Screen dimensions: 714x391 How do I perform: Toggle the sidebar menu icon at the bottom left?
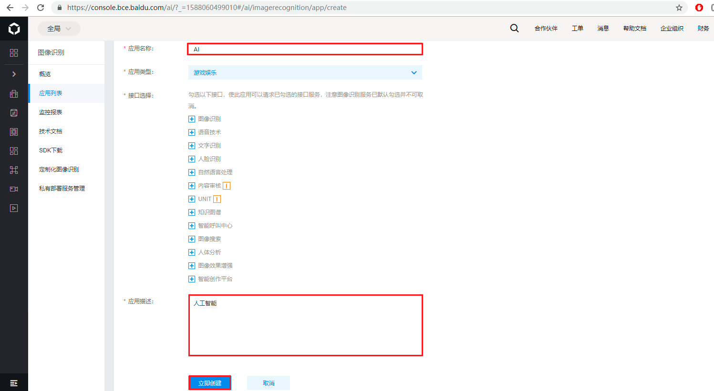coord(14,383)
